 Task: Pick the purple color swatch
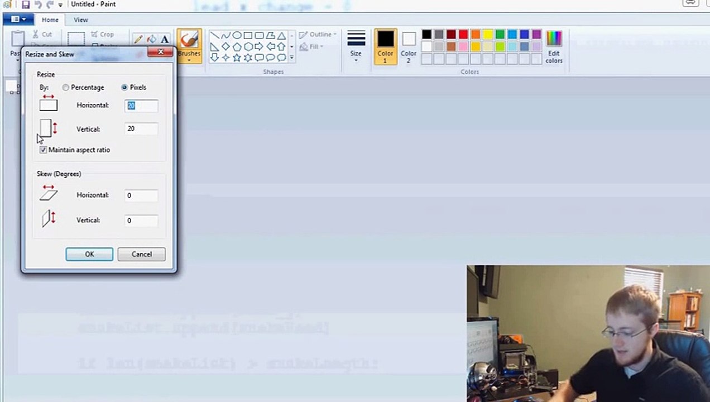tap(536, 35)
